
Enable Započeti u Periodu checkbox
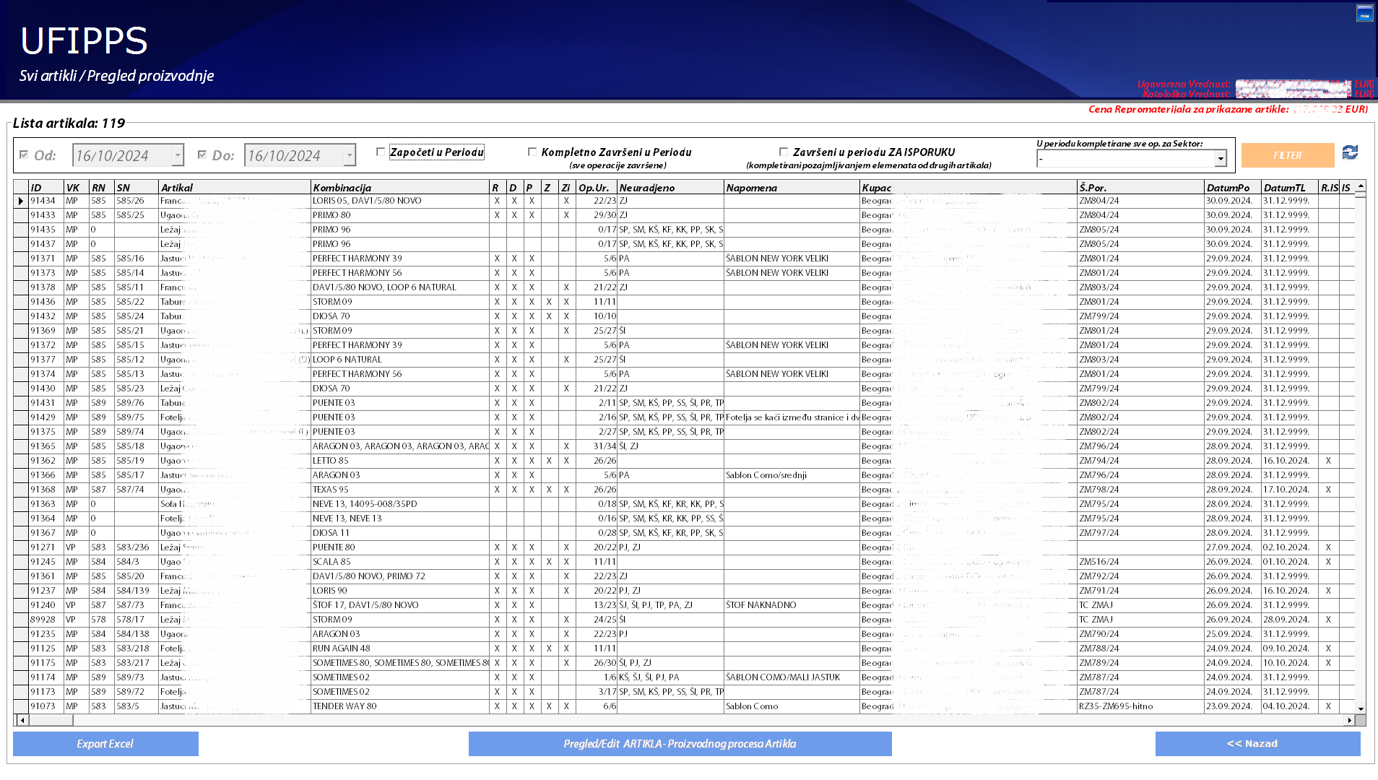tap(381, 152)
